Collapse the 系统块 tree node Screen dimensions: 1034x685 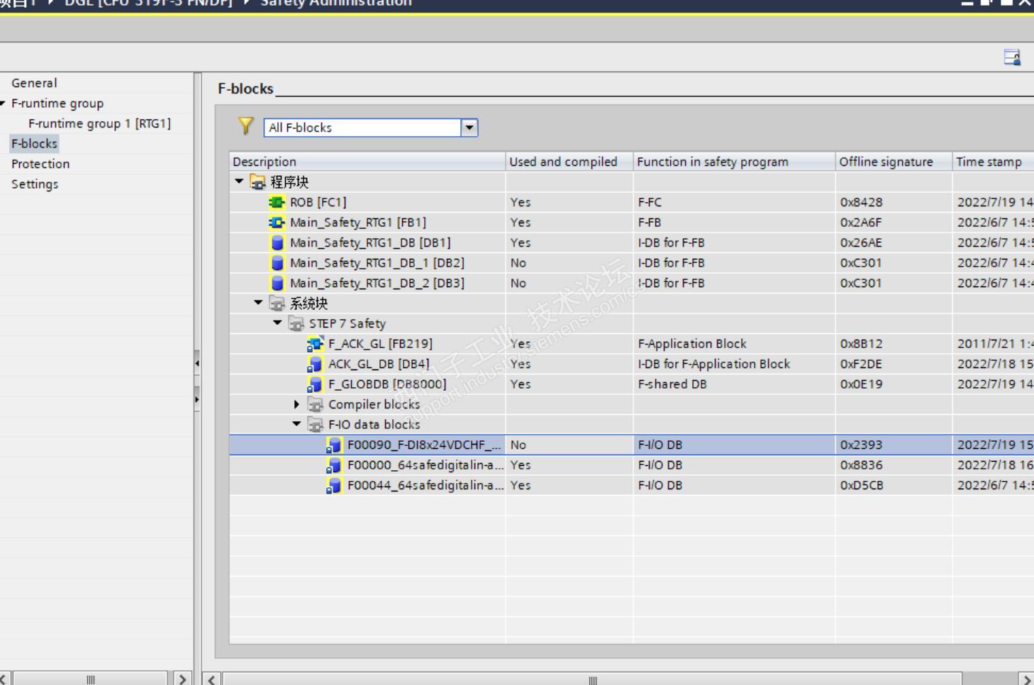click(259, 303)
